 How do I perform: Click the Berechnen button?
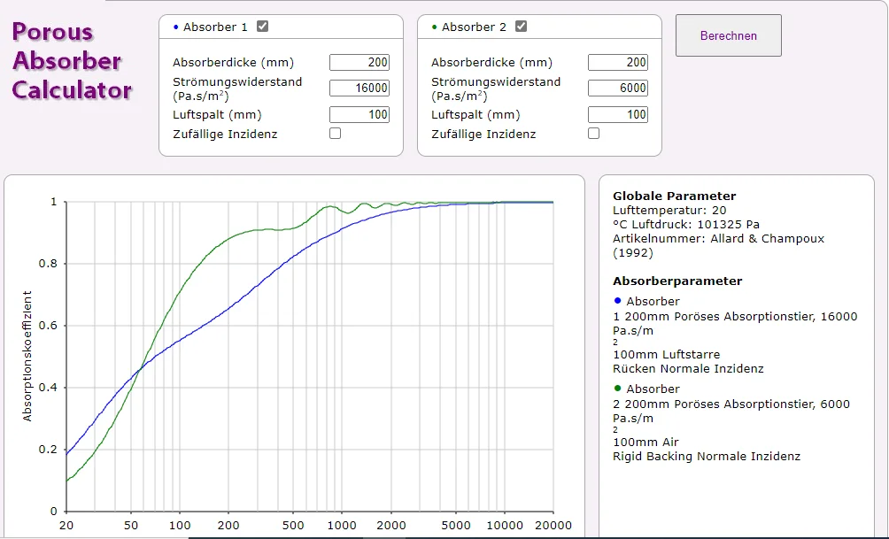click(729, 35)
